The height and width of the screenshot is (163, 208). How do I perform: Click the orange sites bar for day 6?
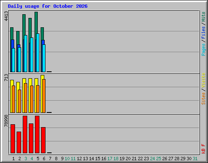44,96
